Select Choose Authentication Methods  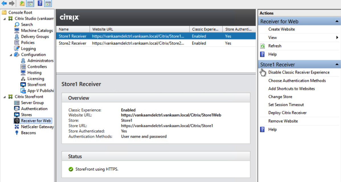(297, 80)
